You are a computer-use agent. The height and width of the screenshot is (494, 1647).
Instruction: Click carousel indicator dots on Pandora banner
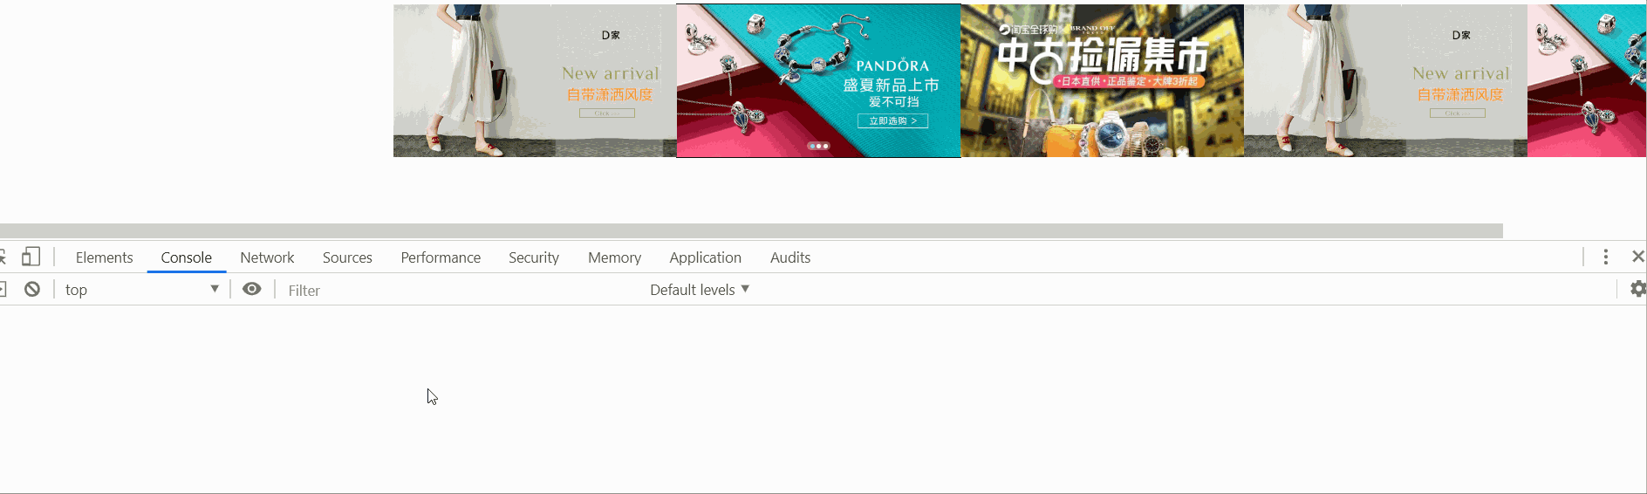point(818,146)
